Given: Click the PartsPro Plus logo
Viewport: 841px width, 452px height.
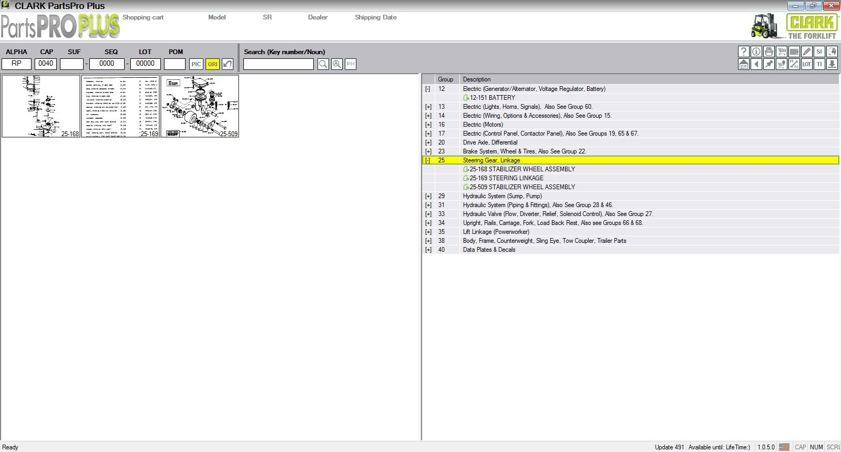Looking at the screenshot, I should pos(60,26).
